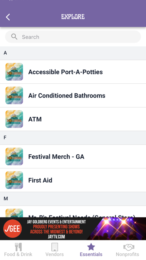Click the search magnifier icon

(14, 37)
